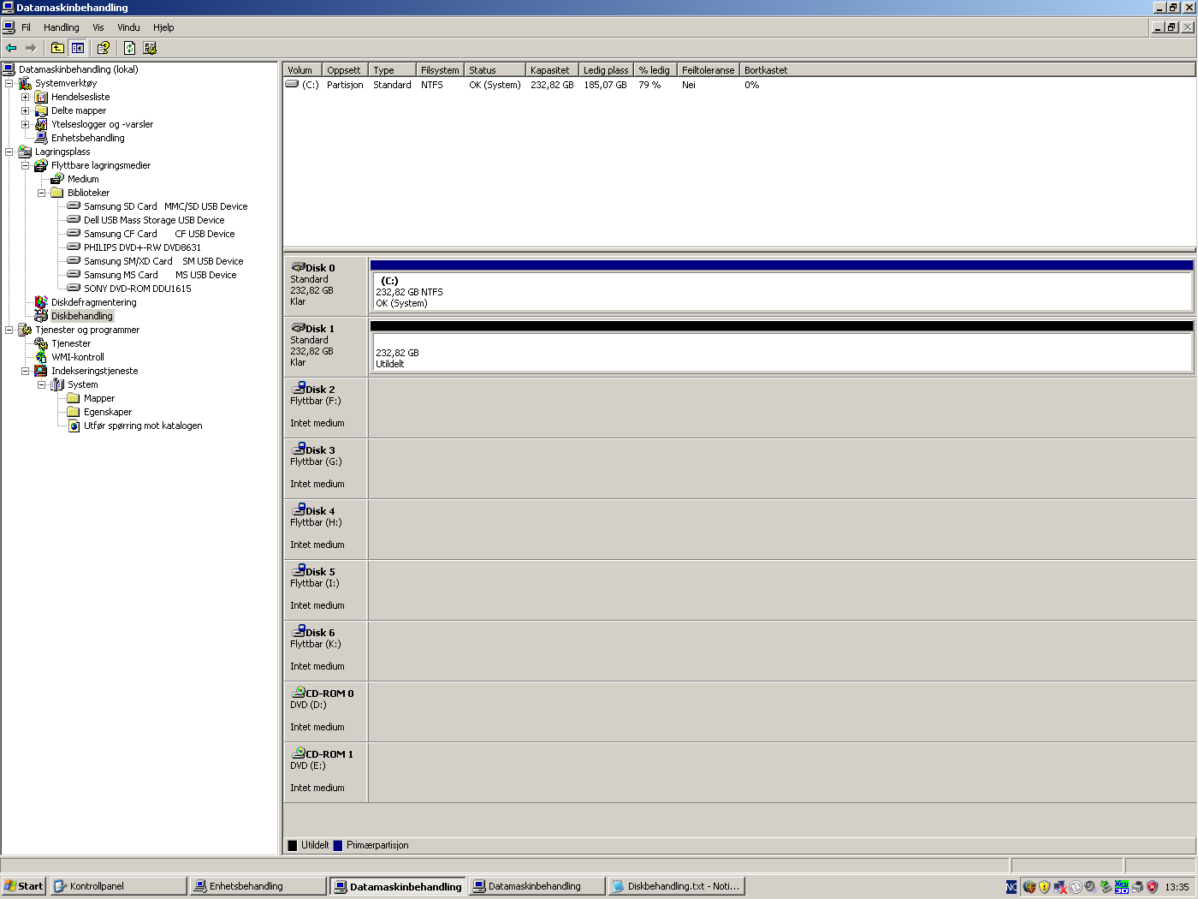Click the green Refresh toolbar icon
This screenshot has width=1198, height=899.
tap(129, 48)
